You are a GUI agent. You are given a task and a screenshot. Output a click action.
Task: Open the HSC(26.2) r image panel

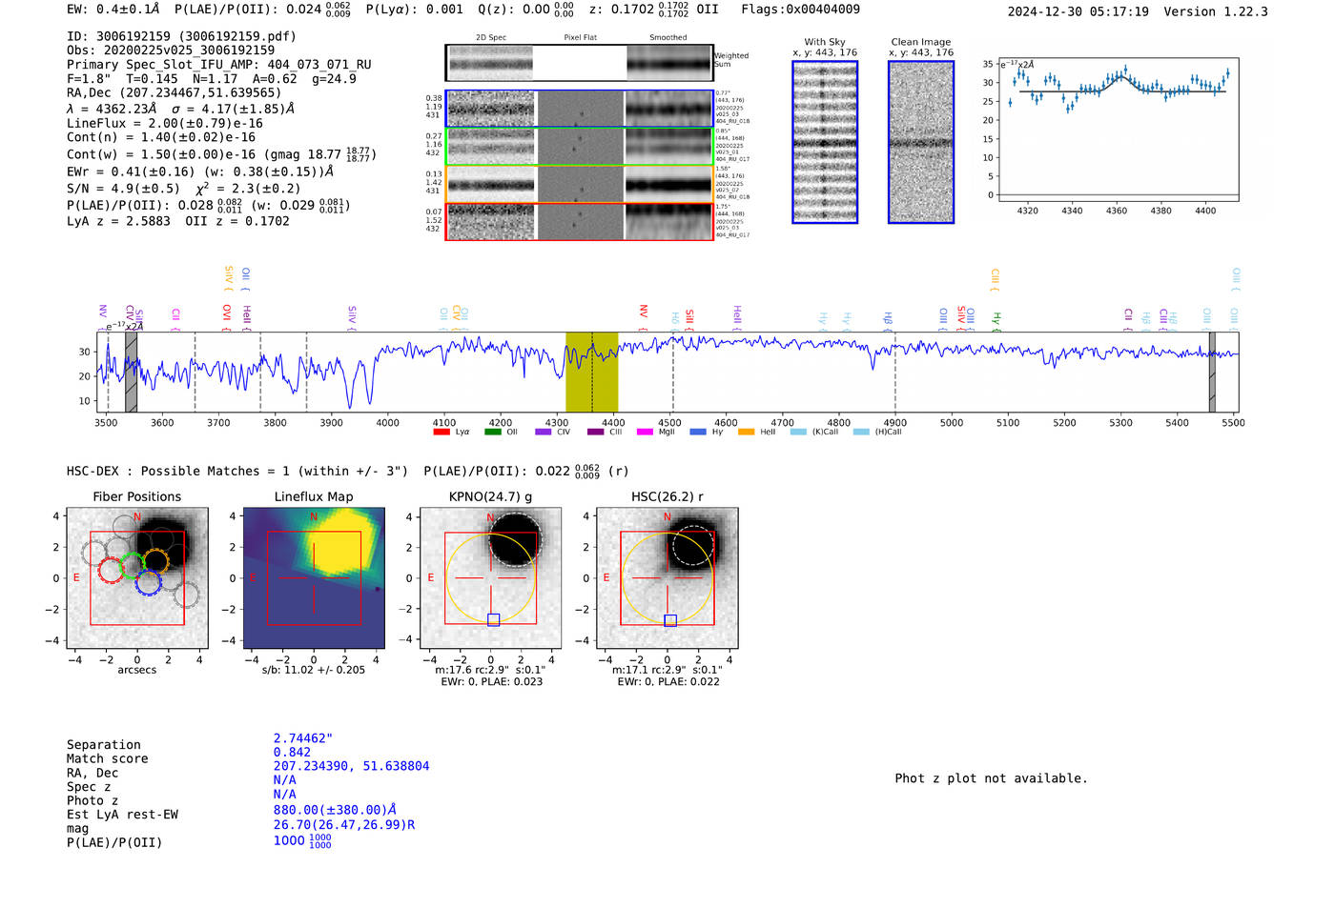tap(667, 578)
